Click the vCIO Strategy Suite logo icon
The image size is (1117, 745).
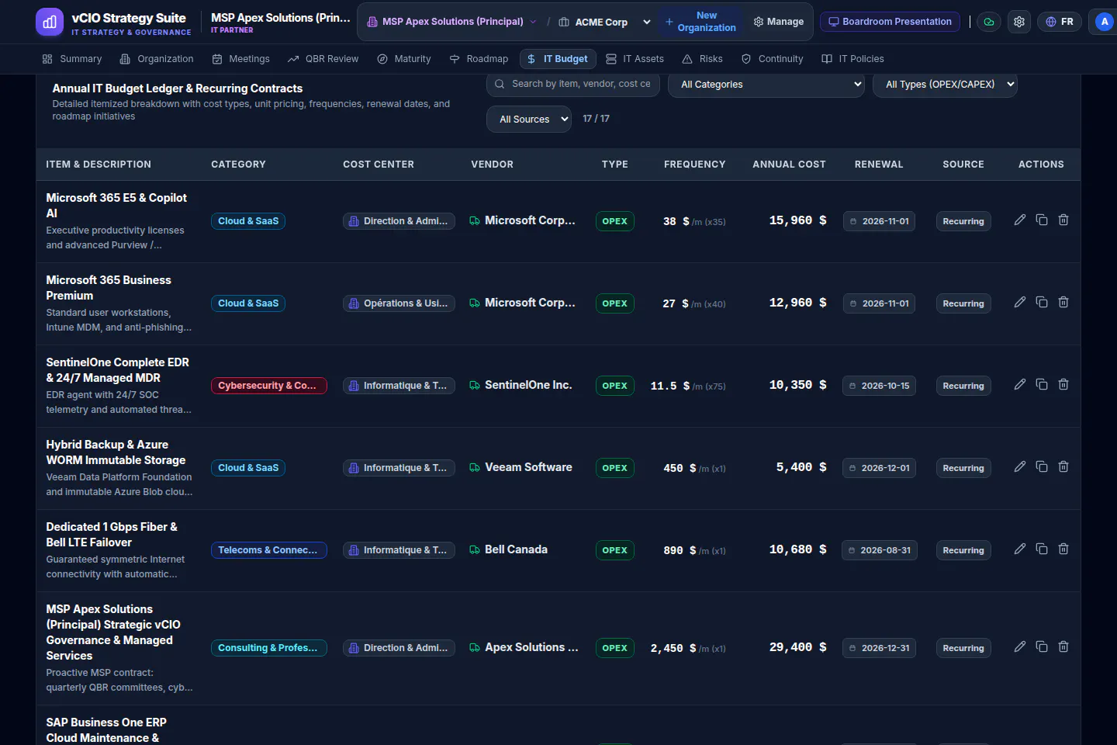[50, 22]
